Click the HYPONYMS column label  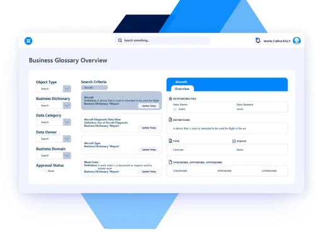(x=224, y=171)
